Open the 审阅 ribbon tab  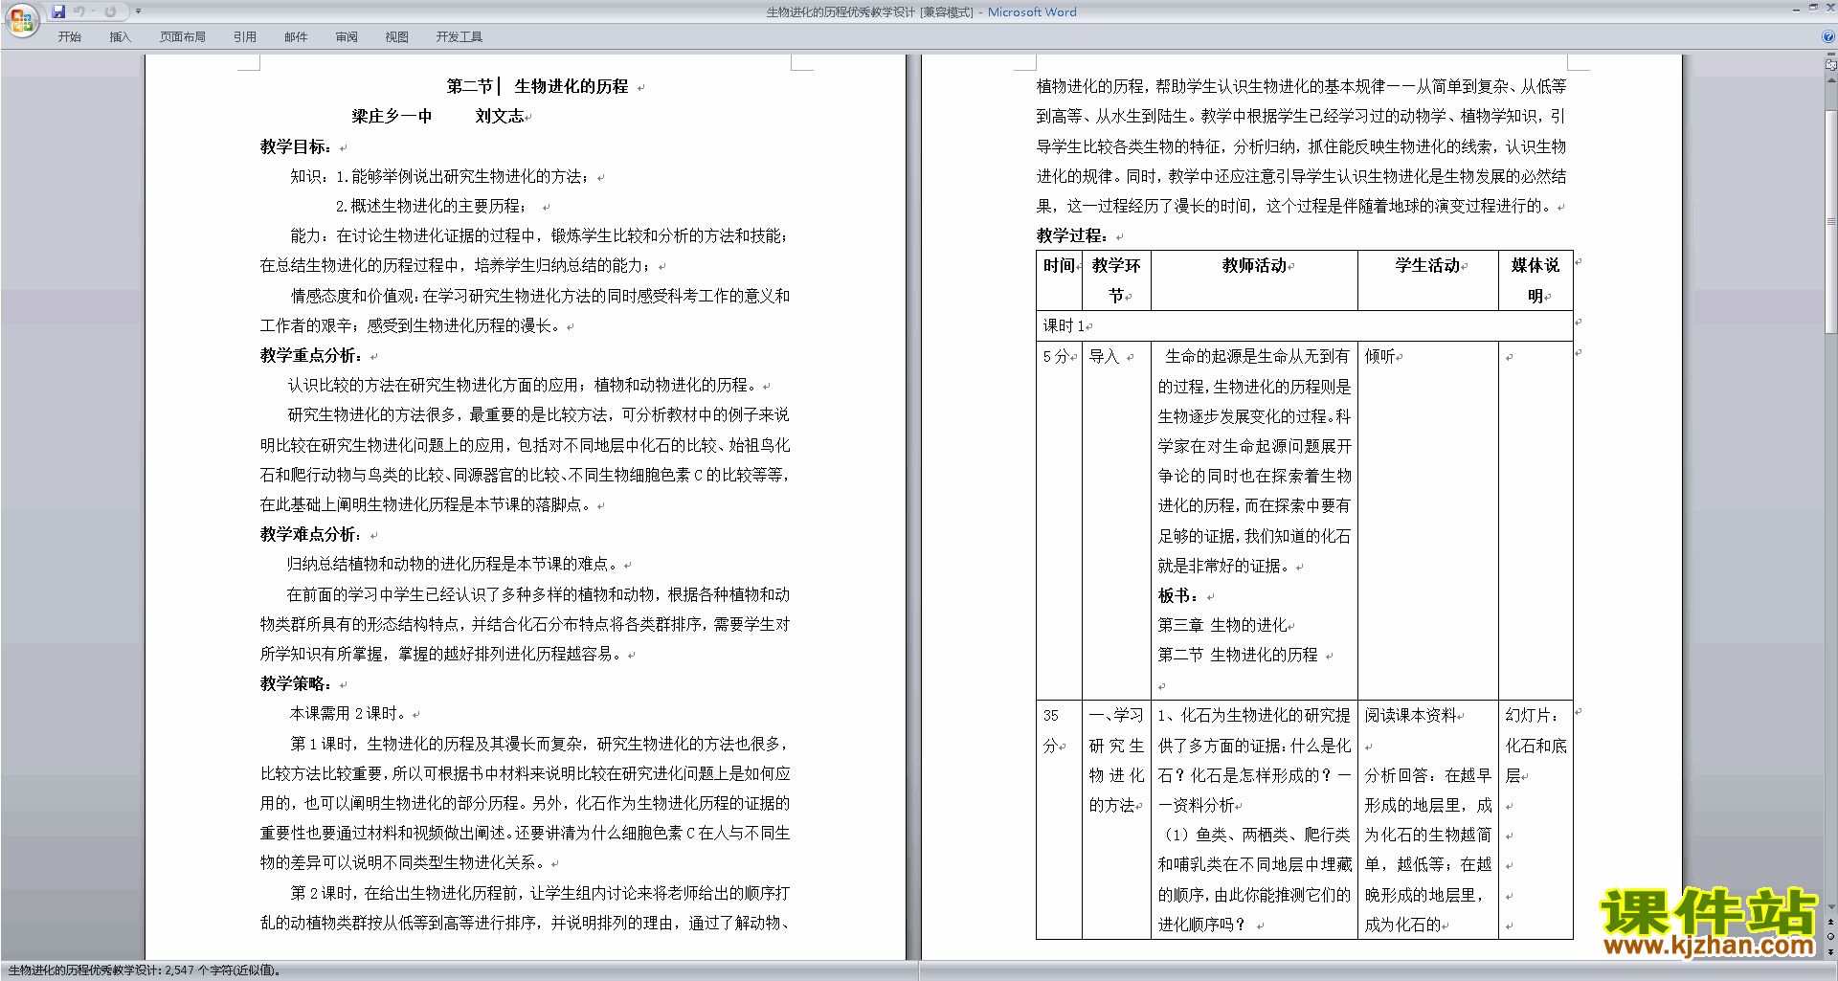[347, 37]
